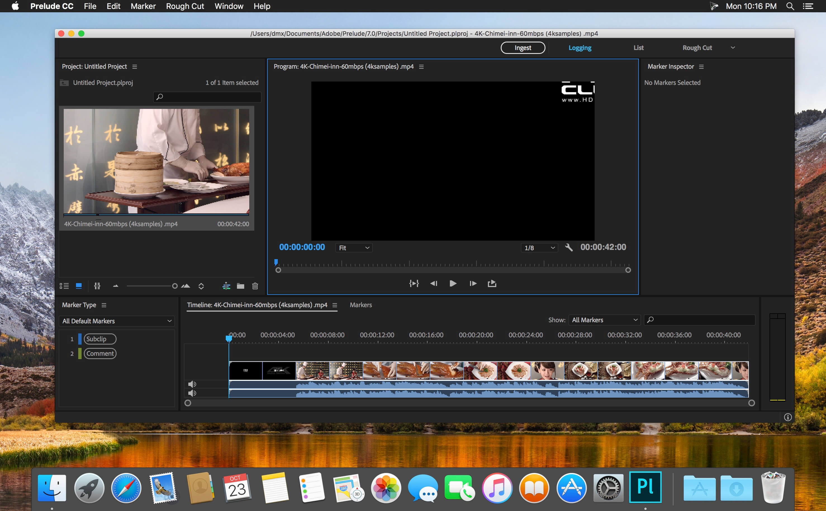Click the Ingest tab button
Image resolution: width=826 pixels, height=511 pixels.
[523, 48]
